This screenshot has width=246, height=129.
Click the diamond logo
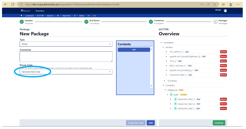tap(25, 11)
